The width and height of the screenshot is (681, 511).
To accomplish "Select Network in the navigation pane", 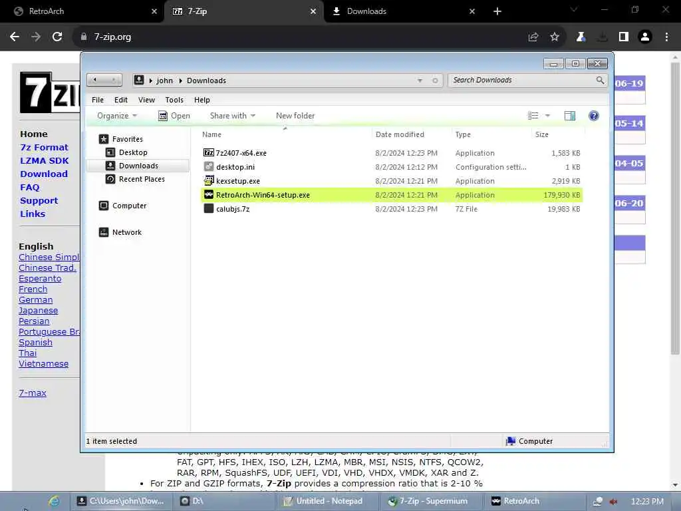I will click(x=126, y=232).
